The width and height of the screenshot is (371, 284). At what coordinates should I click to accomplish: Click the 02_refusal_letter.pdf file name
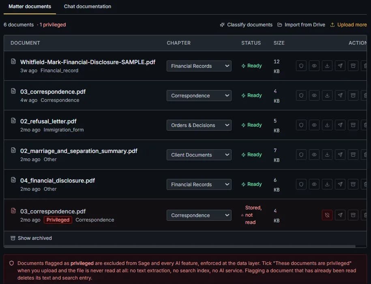tap(48, 121)
